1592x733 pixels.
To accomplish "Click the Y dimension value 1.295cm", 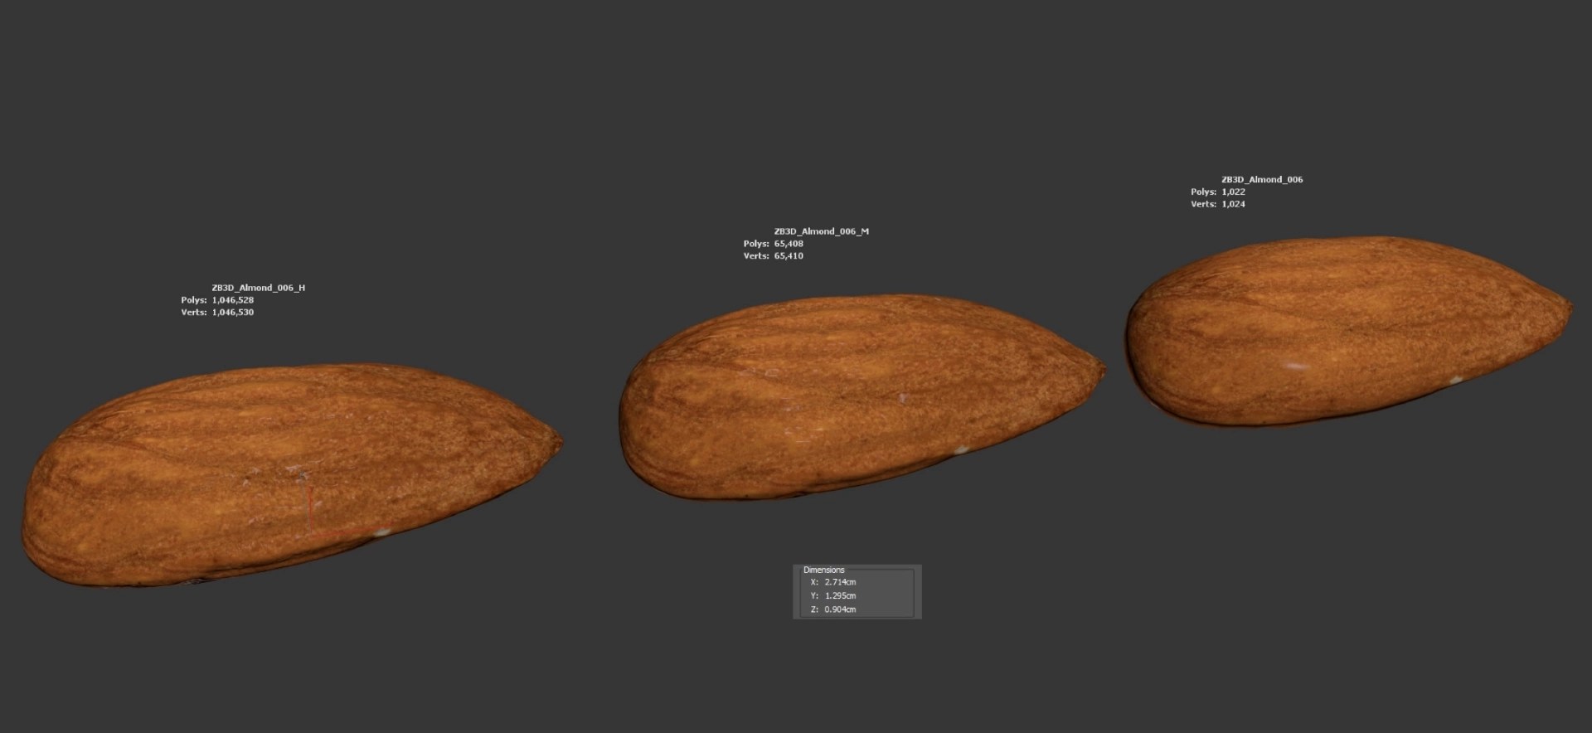I will [x=840, y=595].
